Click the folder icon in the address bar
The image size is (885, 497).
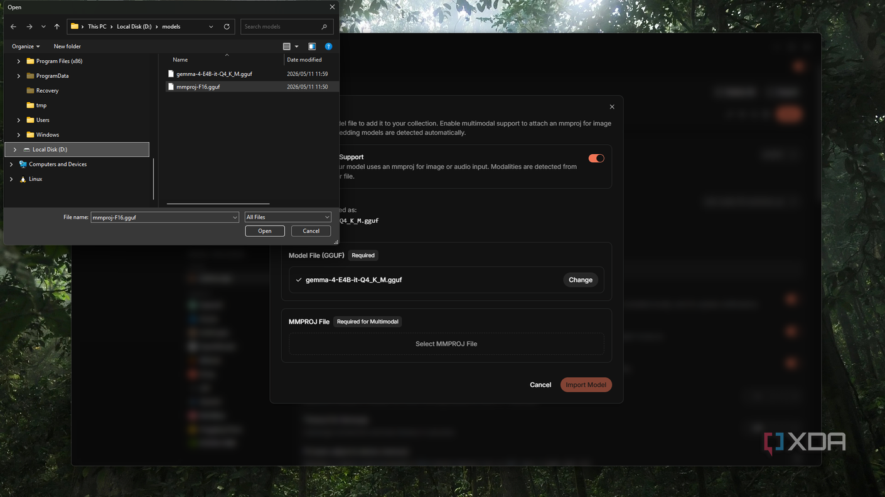tap(75, 26)
